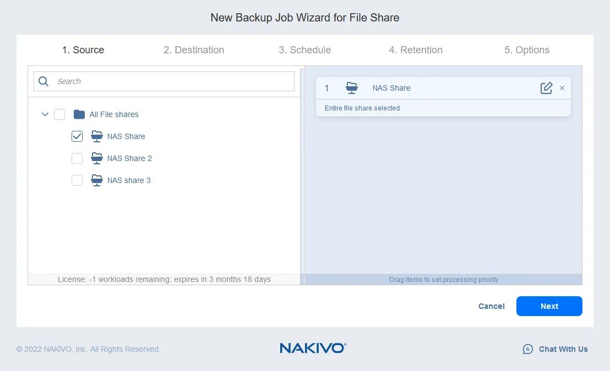610x371 pixels.
Task: Click the search magnifier icon
Action: point(43,81)
